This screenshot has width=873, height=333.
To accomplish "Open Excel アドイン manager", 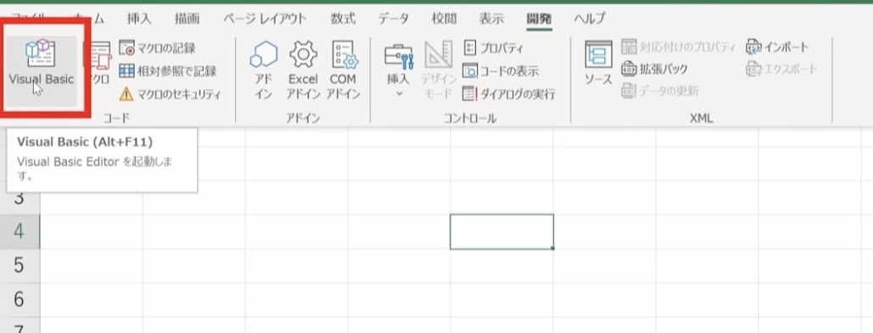I will point(303,70).
